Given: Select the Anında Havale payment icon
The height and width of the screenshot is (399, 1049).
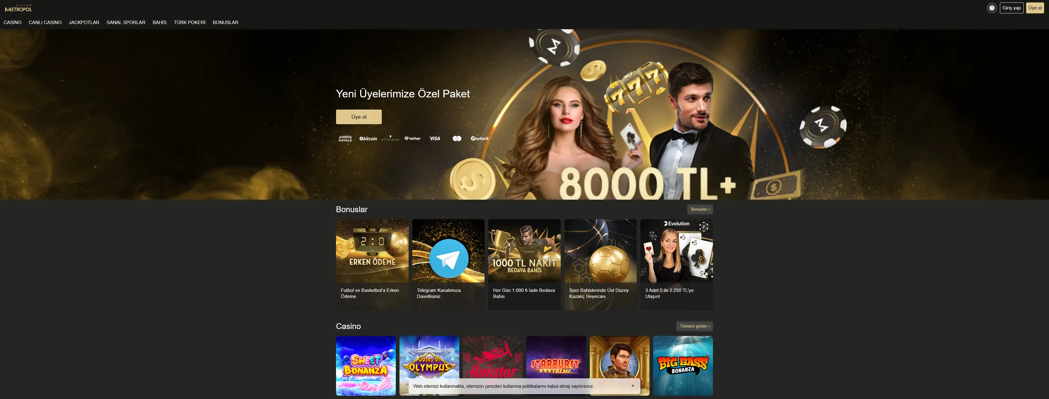Looking at the screenshot, I should pos(345,138).
